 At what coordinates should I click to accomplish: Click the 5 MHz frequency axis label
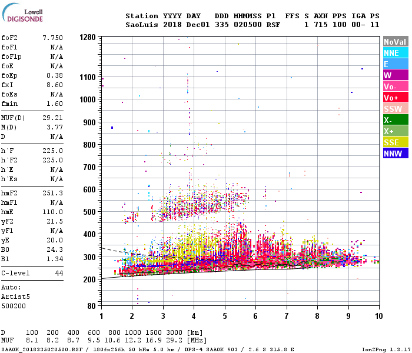[x=225, y=316]
